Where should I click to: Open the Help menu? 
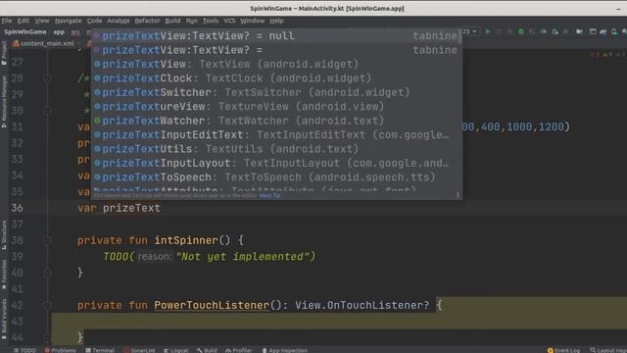(276, 21)
